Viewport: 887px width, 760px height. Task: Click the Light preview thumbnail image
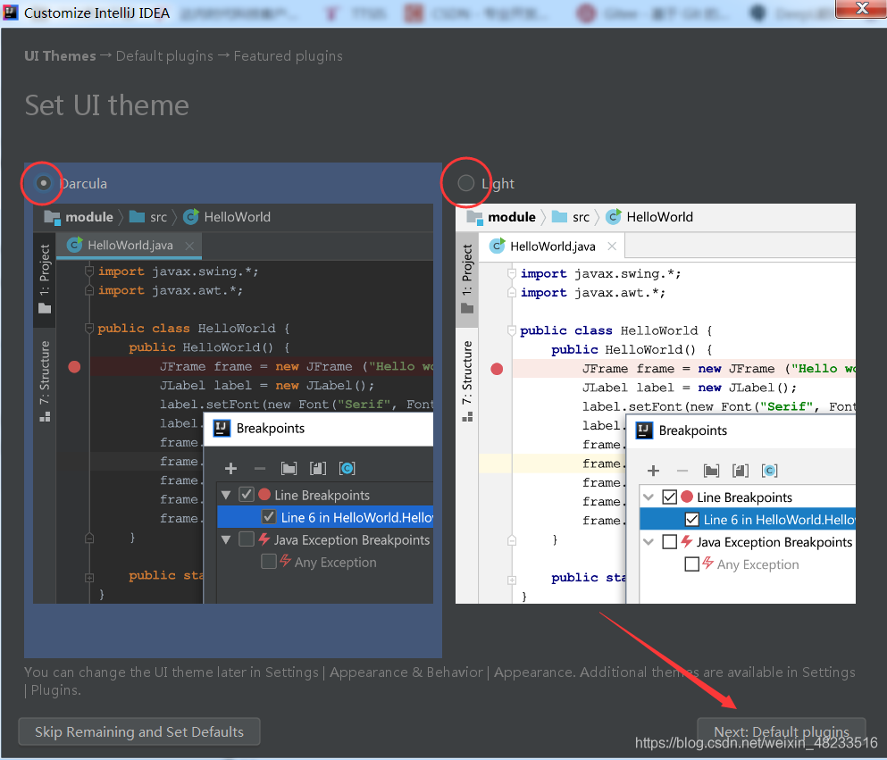coord(656,404)
